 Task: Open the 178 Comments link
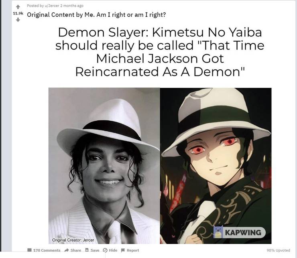tap(47, 250)
